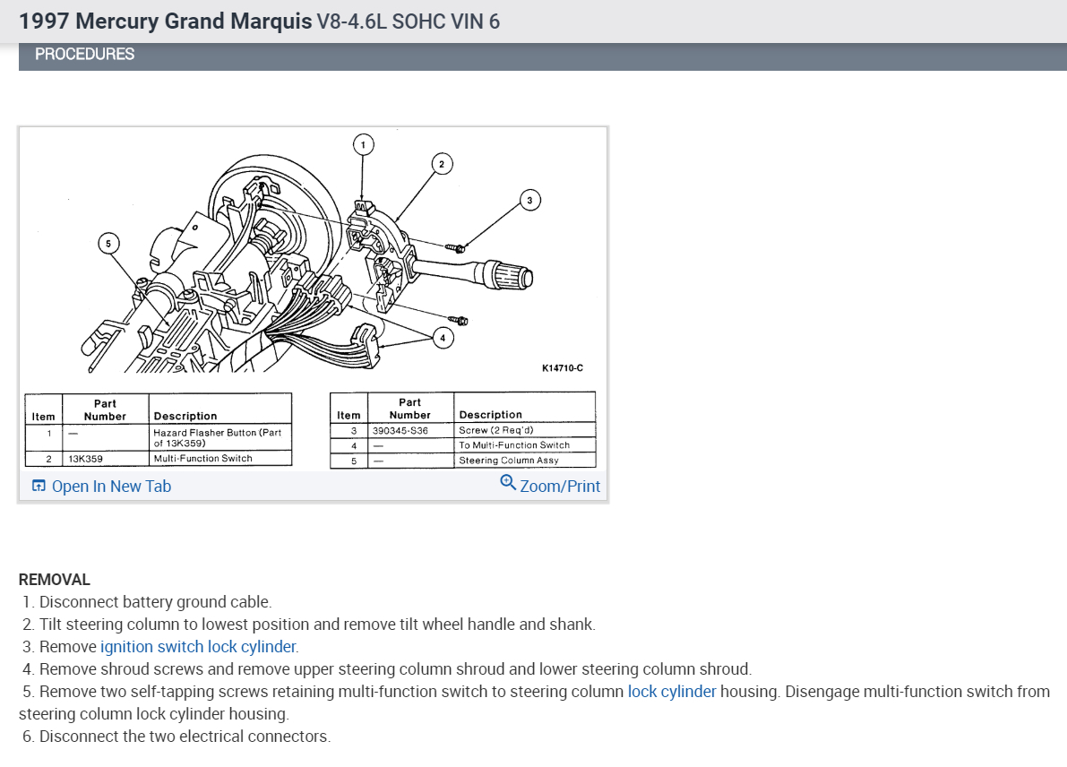The width and height of the screenshot is (1067, 767).
Task: Click 'Disconnect battery ground cable' step
Action: click(155, 601)
